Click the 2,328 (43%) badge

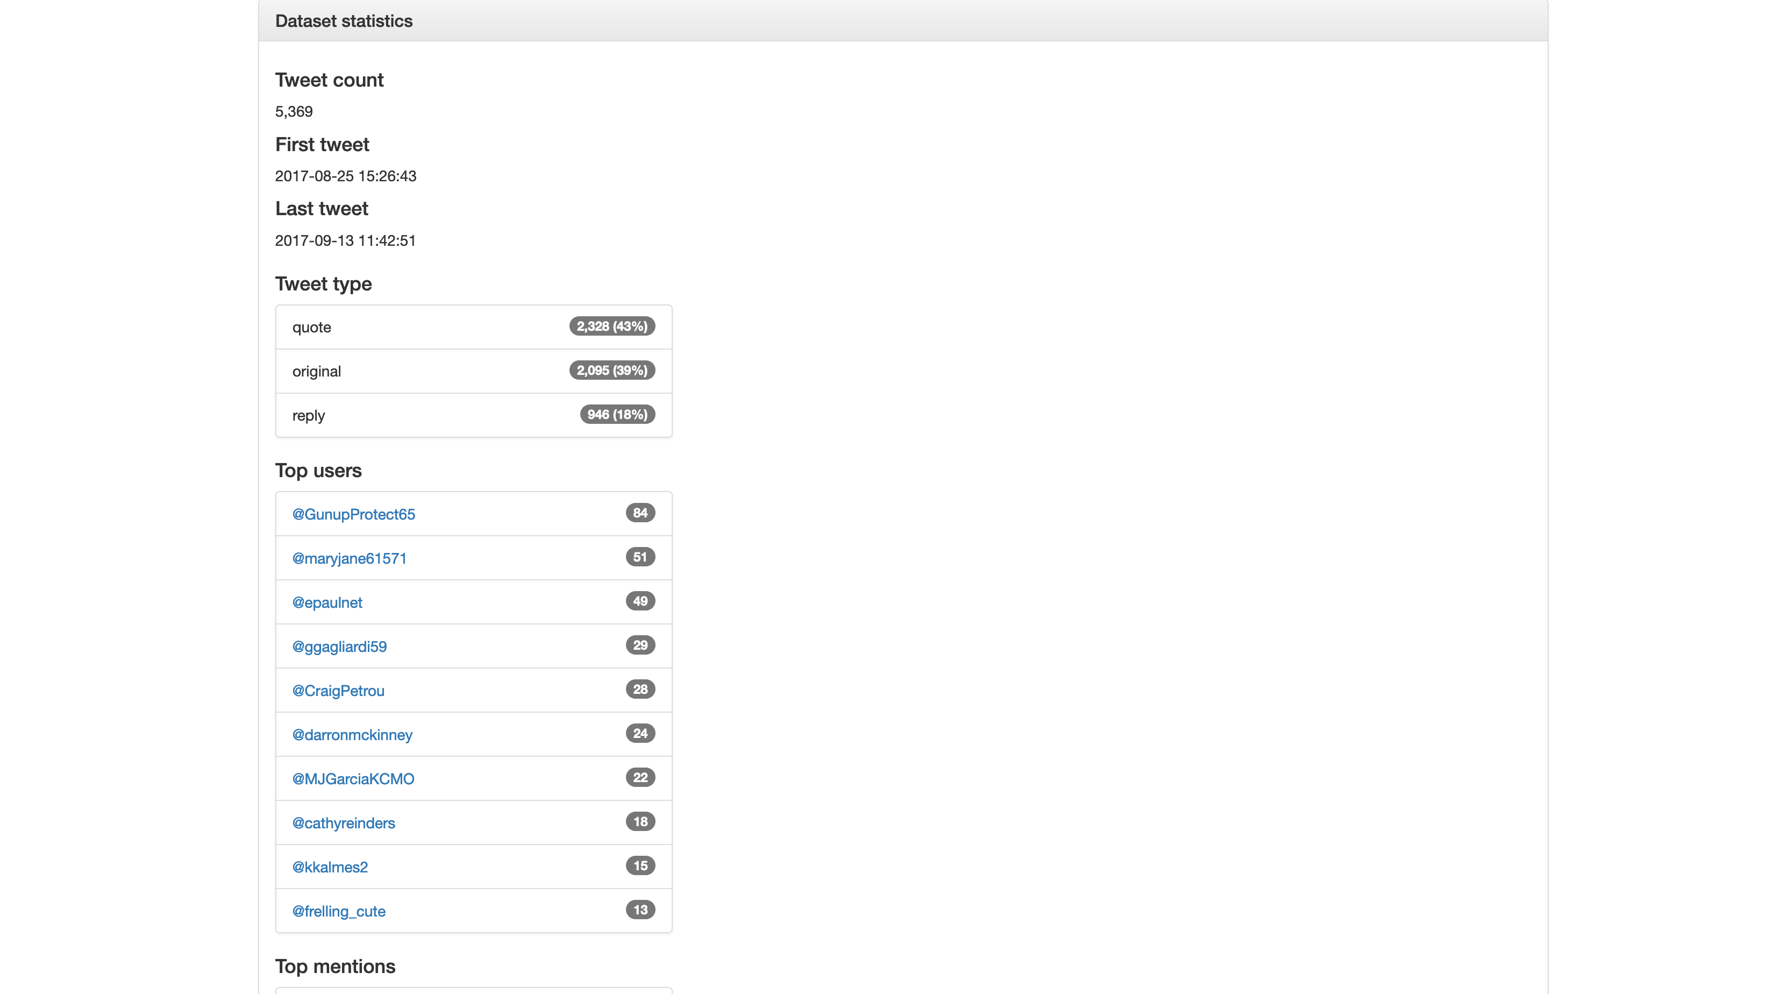pyautogui.click(x=612, y=326)
